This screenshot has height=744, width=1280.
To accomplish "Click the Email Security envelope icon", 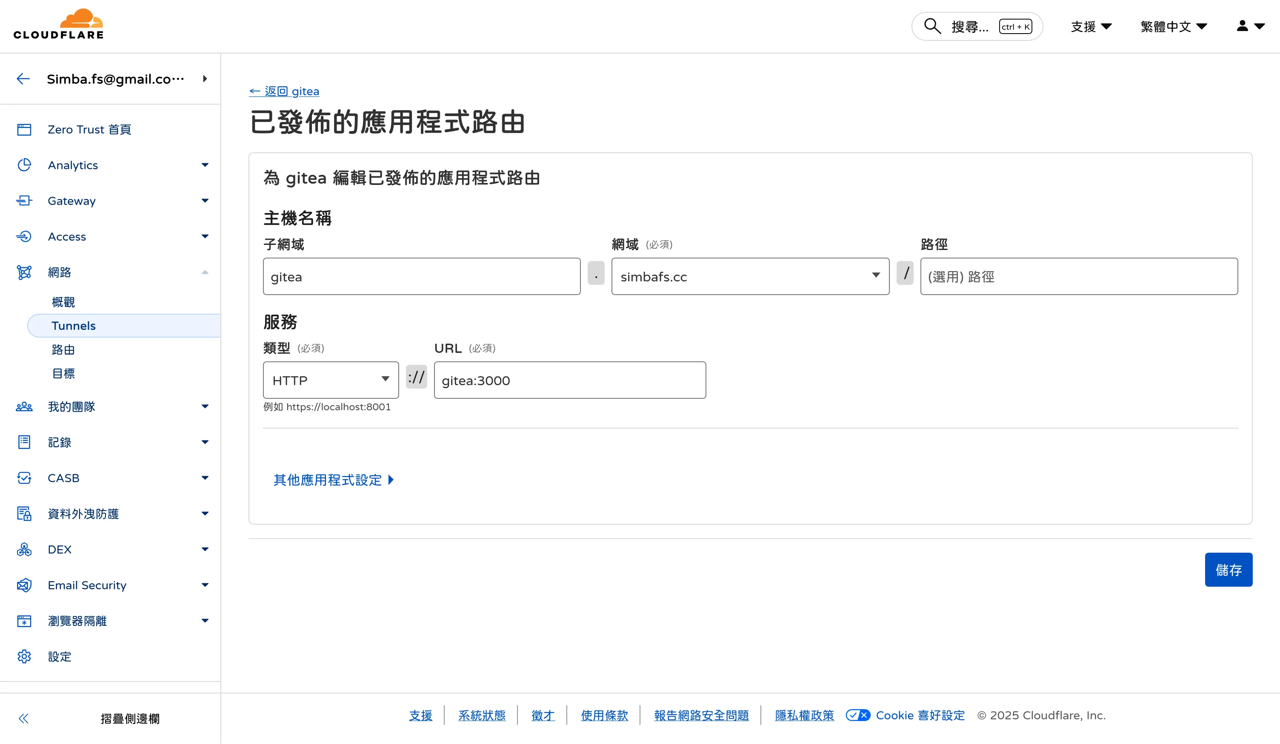I will pyautogui.click(x=24, y=585).
